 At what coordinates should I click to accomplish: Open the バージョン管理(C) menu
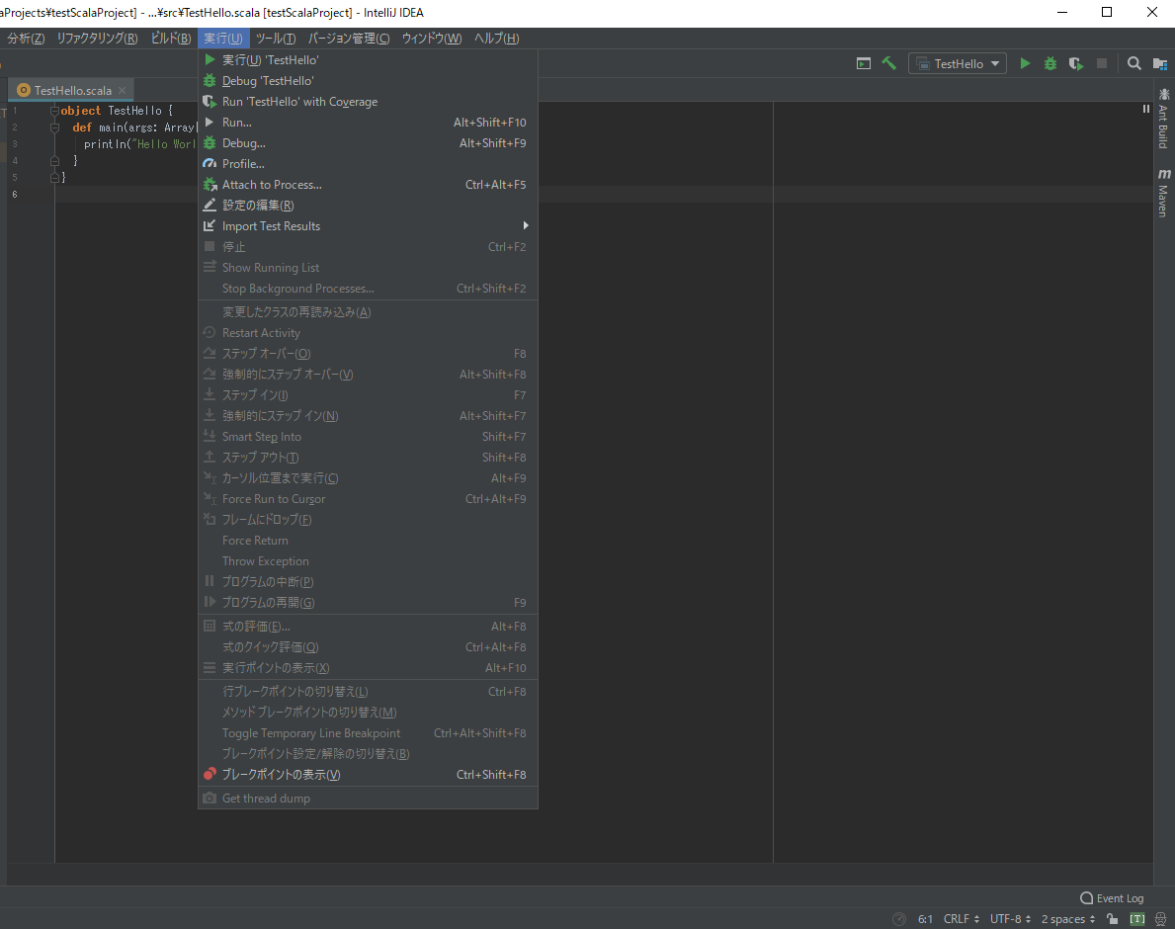pyautogui.click(x=349, y=39)
